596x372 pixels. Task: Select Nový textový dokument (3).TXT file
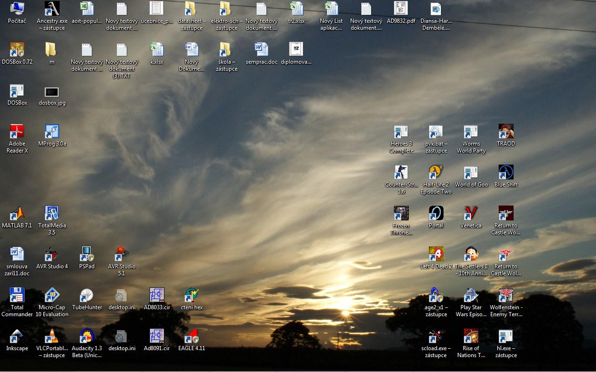coord(122,50)
